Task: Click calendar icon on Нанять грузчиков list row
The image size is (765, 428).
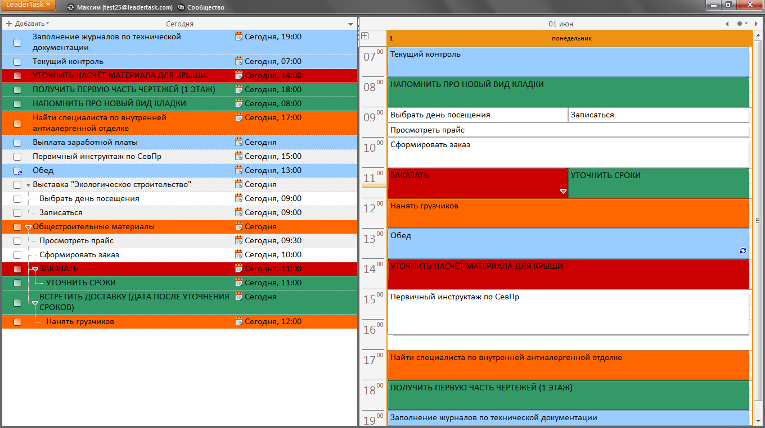Action: pyautogui.click(x=238, y=322)
